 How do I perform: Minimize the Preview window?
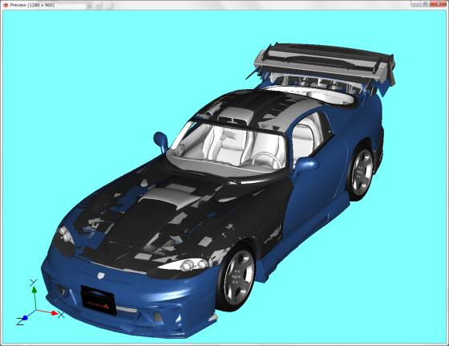pyautogui.click(x=416, y=4)
